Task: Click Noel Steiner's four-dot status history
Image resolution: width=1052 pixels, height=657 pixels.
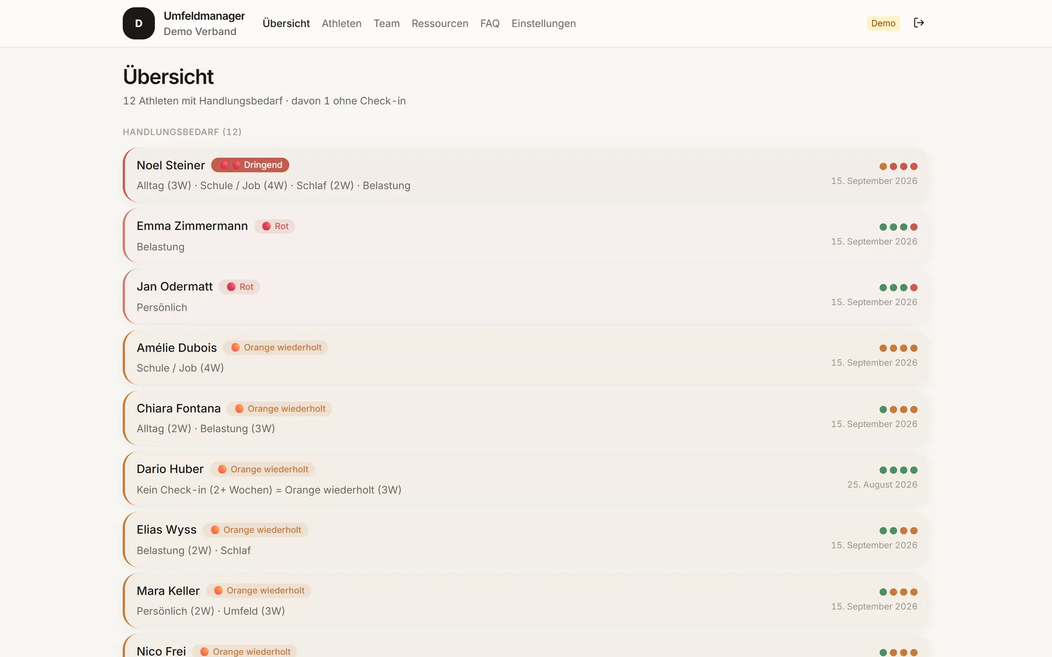Action: 898,166
